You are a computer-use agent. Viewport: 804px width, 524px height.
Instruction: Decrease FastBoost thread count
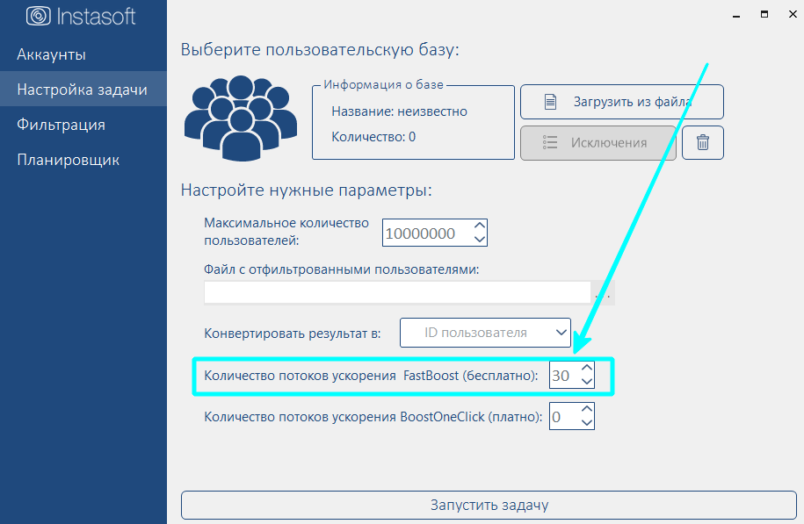[x=587, y=382]
